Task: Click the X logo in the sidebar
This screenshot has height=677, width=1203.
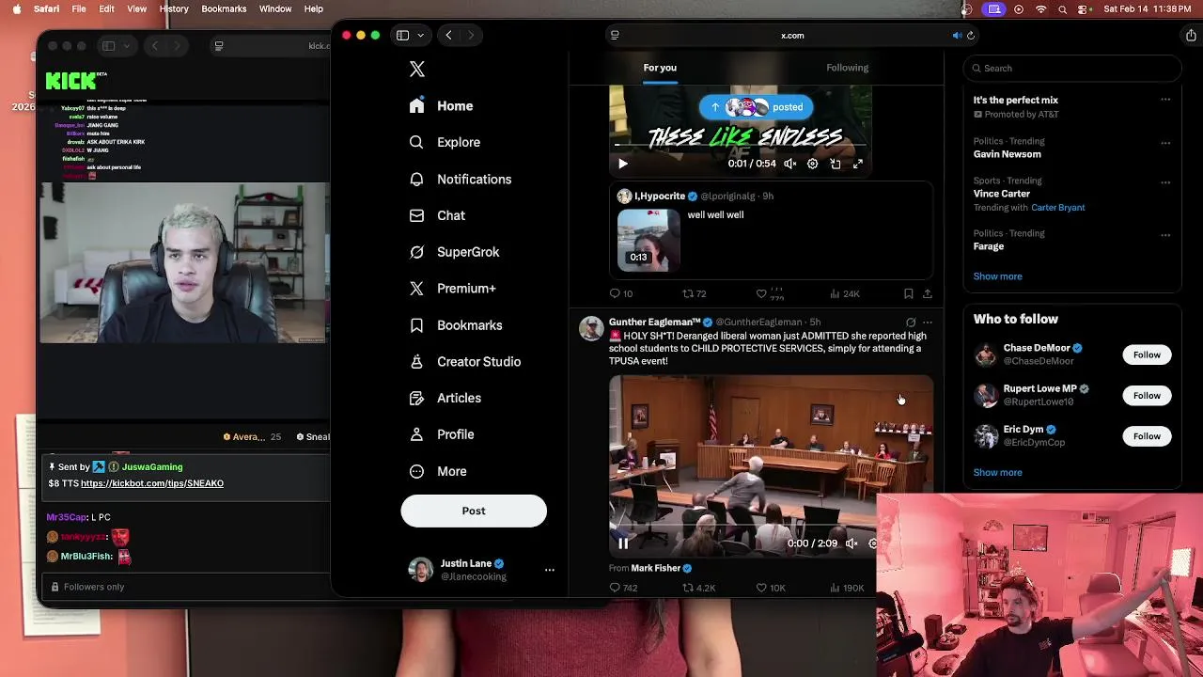Action: [417, 69]
